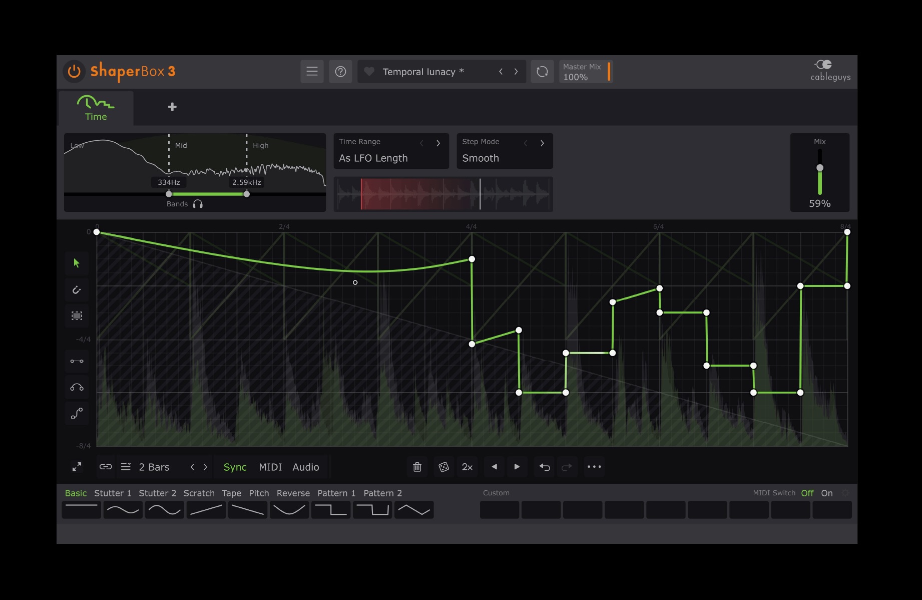Select previous Time Range option
The width and height of the screenshot is (922, 600).
pyautogui.click(x=421, y=143)
